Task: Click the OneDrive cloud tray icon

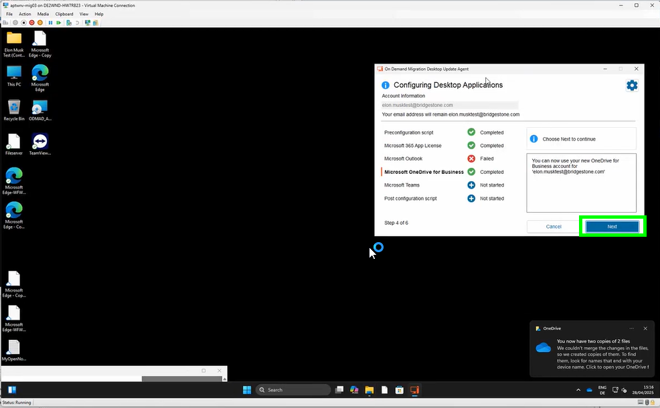Action: coord(589,390)
